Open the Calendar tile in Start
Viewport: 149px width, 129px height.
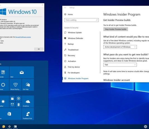point(4,72)
